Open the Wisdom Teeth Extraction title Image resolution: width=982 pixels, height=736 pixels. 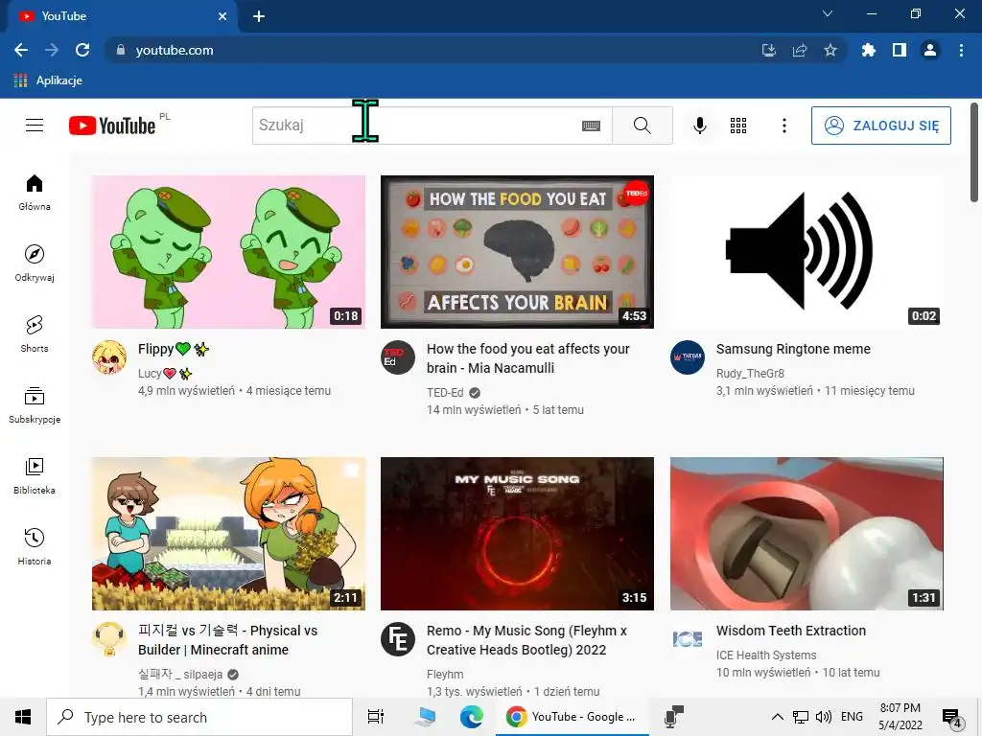point(791,631)
